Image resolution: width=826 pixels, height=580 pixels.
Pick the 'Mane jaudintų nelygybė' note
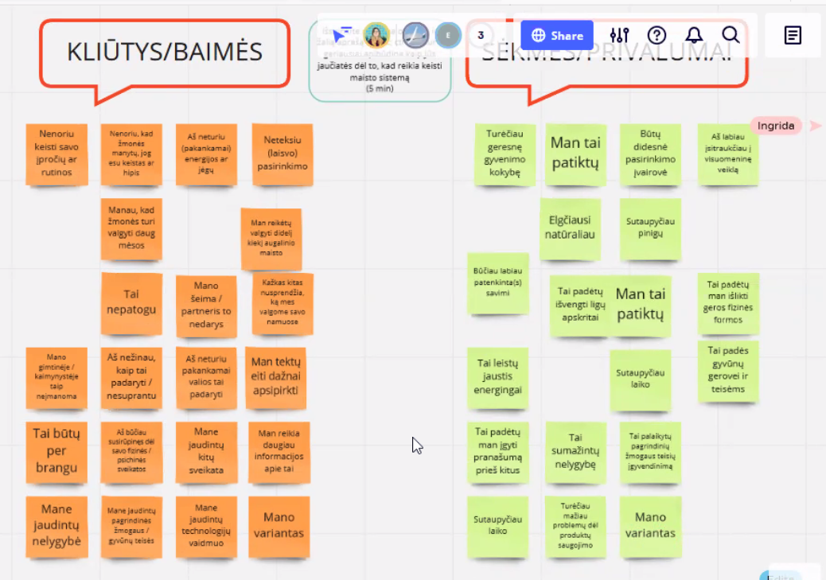(x=56, y=526)
